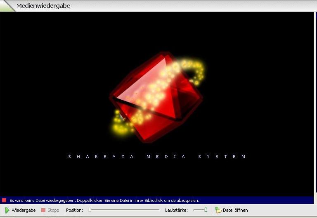This screenshot has height=218, width=317.
Task: Click the Position slider track
Action: click(124, 210)
